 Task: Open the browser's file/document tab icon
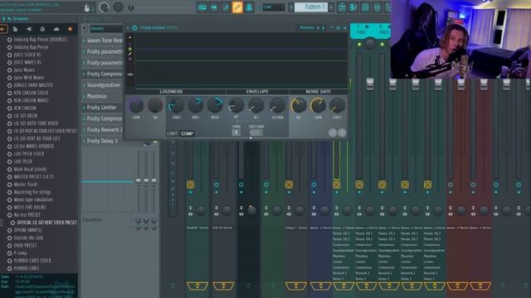[x=15, y=30]
